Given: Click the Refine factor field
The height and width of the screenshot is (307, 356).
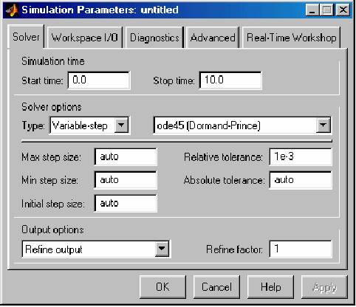Looking at the screenshot, I should (301, 249).
